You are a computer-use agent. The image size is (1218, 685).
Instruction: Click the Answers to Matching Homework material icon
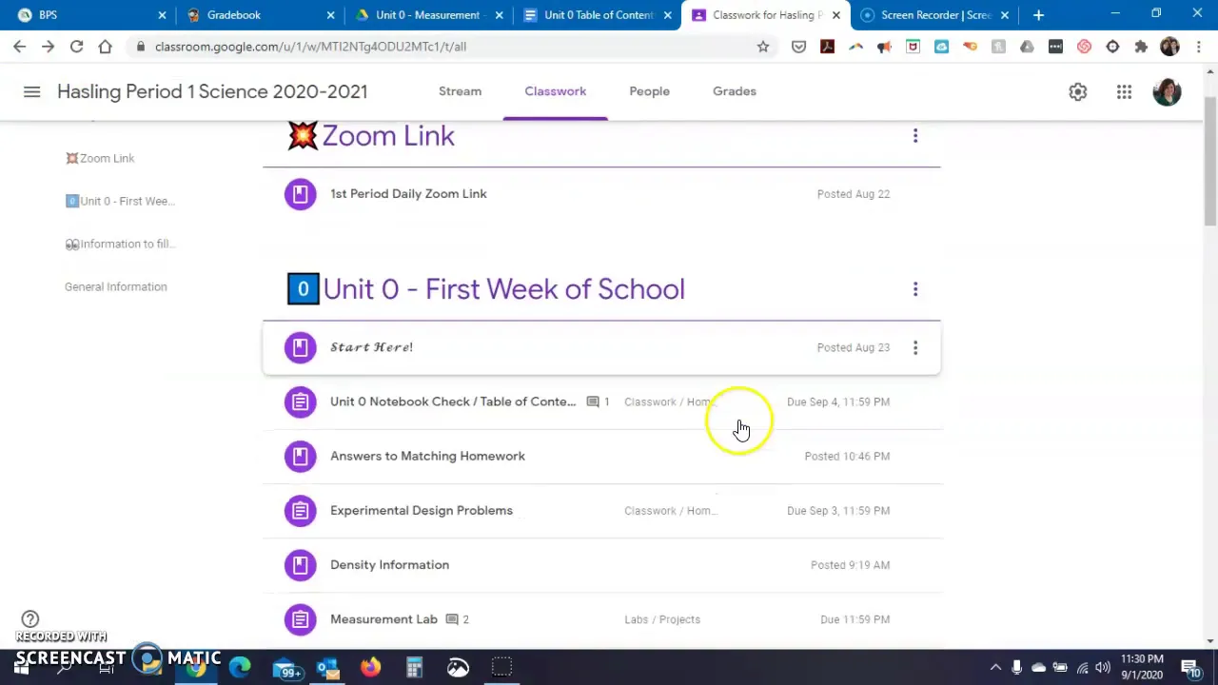click(x=300, y=456)
